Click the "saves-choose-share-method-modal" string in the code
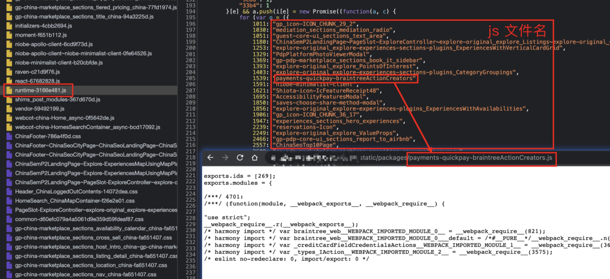The height and width of the screenshot is (279, 610). click(x=329, y=103)
